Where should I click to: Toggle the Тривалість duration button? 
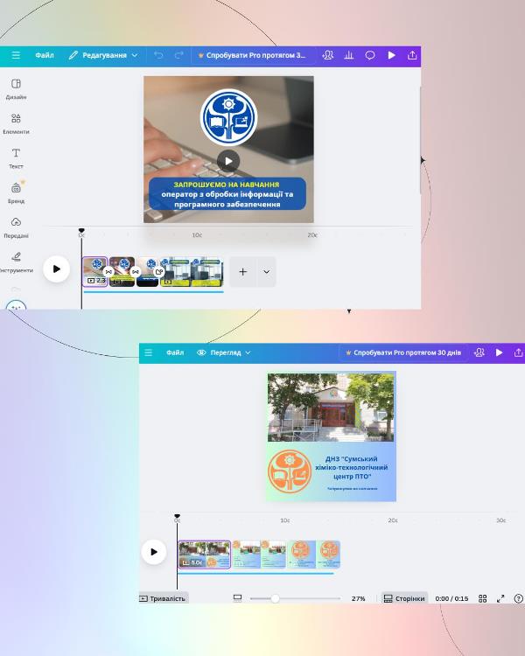[163, 598]
